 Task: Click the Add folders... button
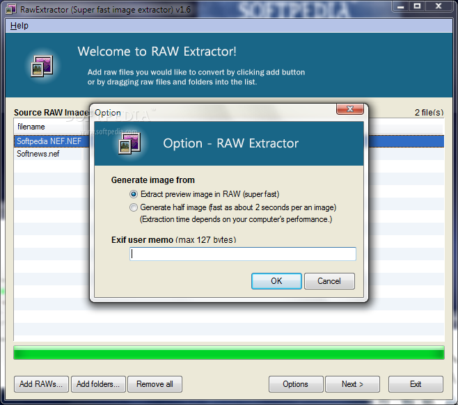point(98,383)
